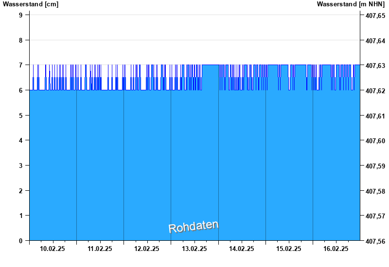Select the 14.02.25 date label
Screen dimensions: 389x267
point(242,249)
